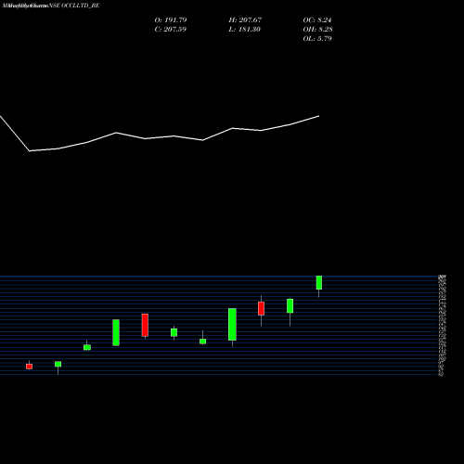The width and height of the screenshot is (464, 464).
Task: Select the tallest red candlestick body
Action: (145, 325)
